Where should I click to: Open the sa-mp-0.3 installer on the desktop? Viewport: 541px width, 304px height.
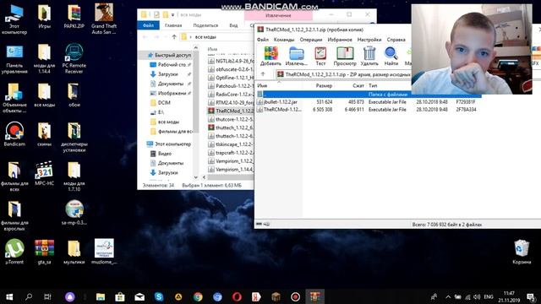[74, 212]
